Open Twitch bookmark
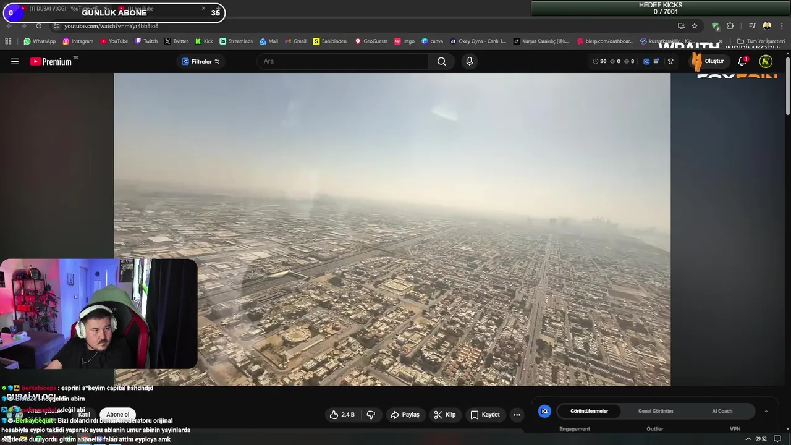 click(x=146, y=41)
